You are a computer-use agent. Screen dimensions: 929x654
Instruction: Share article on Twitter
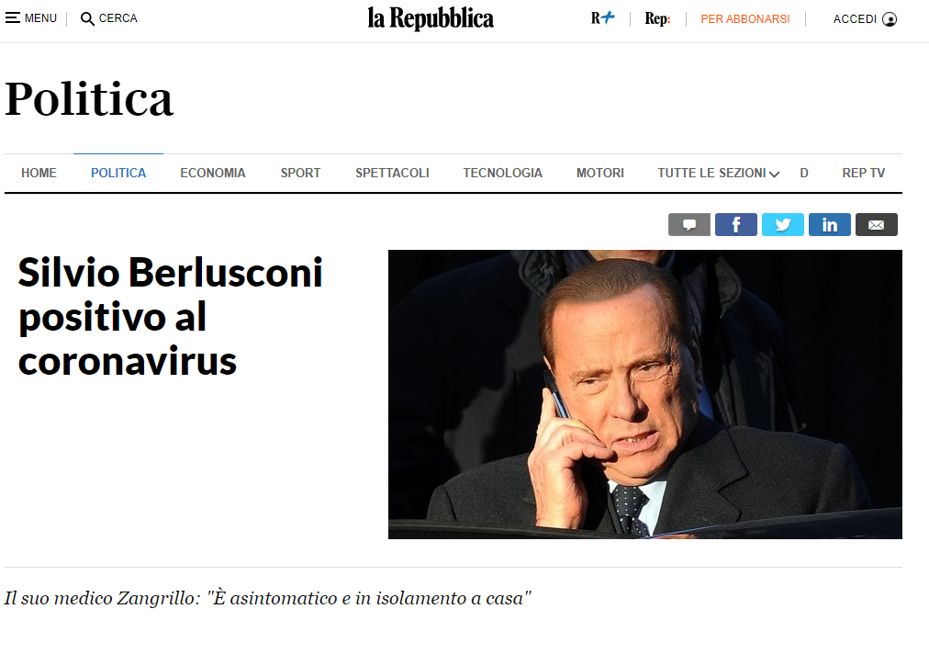click(783, 225)
